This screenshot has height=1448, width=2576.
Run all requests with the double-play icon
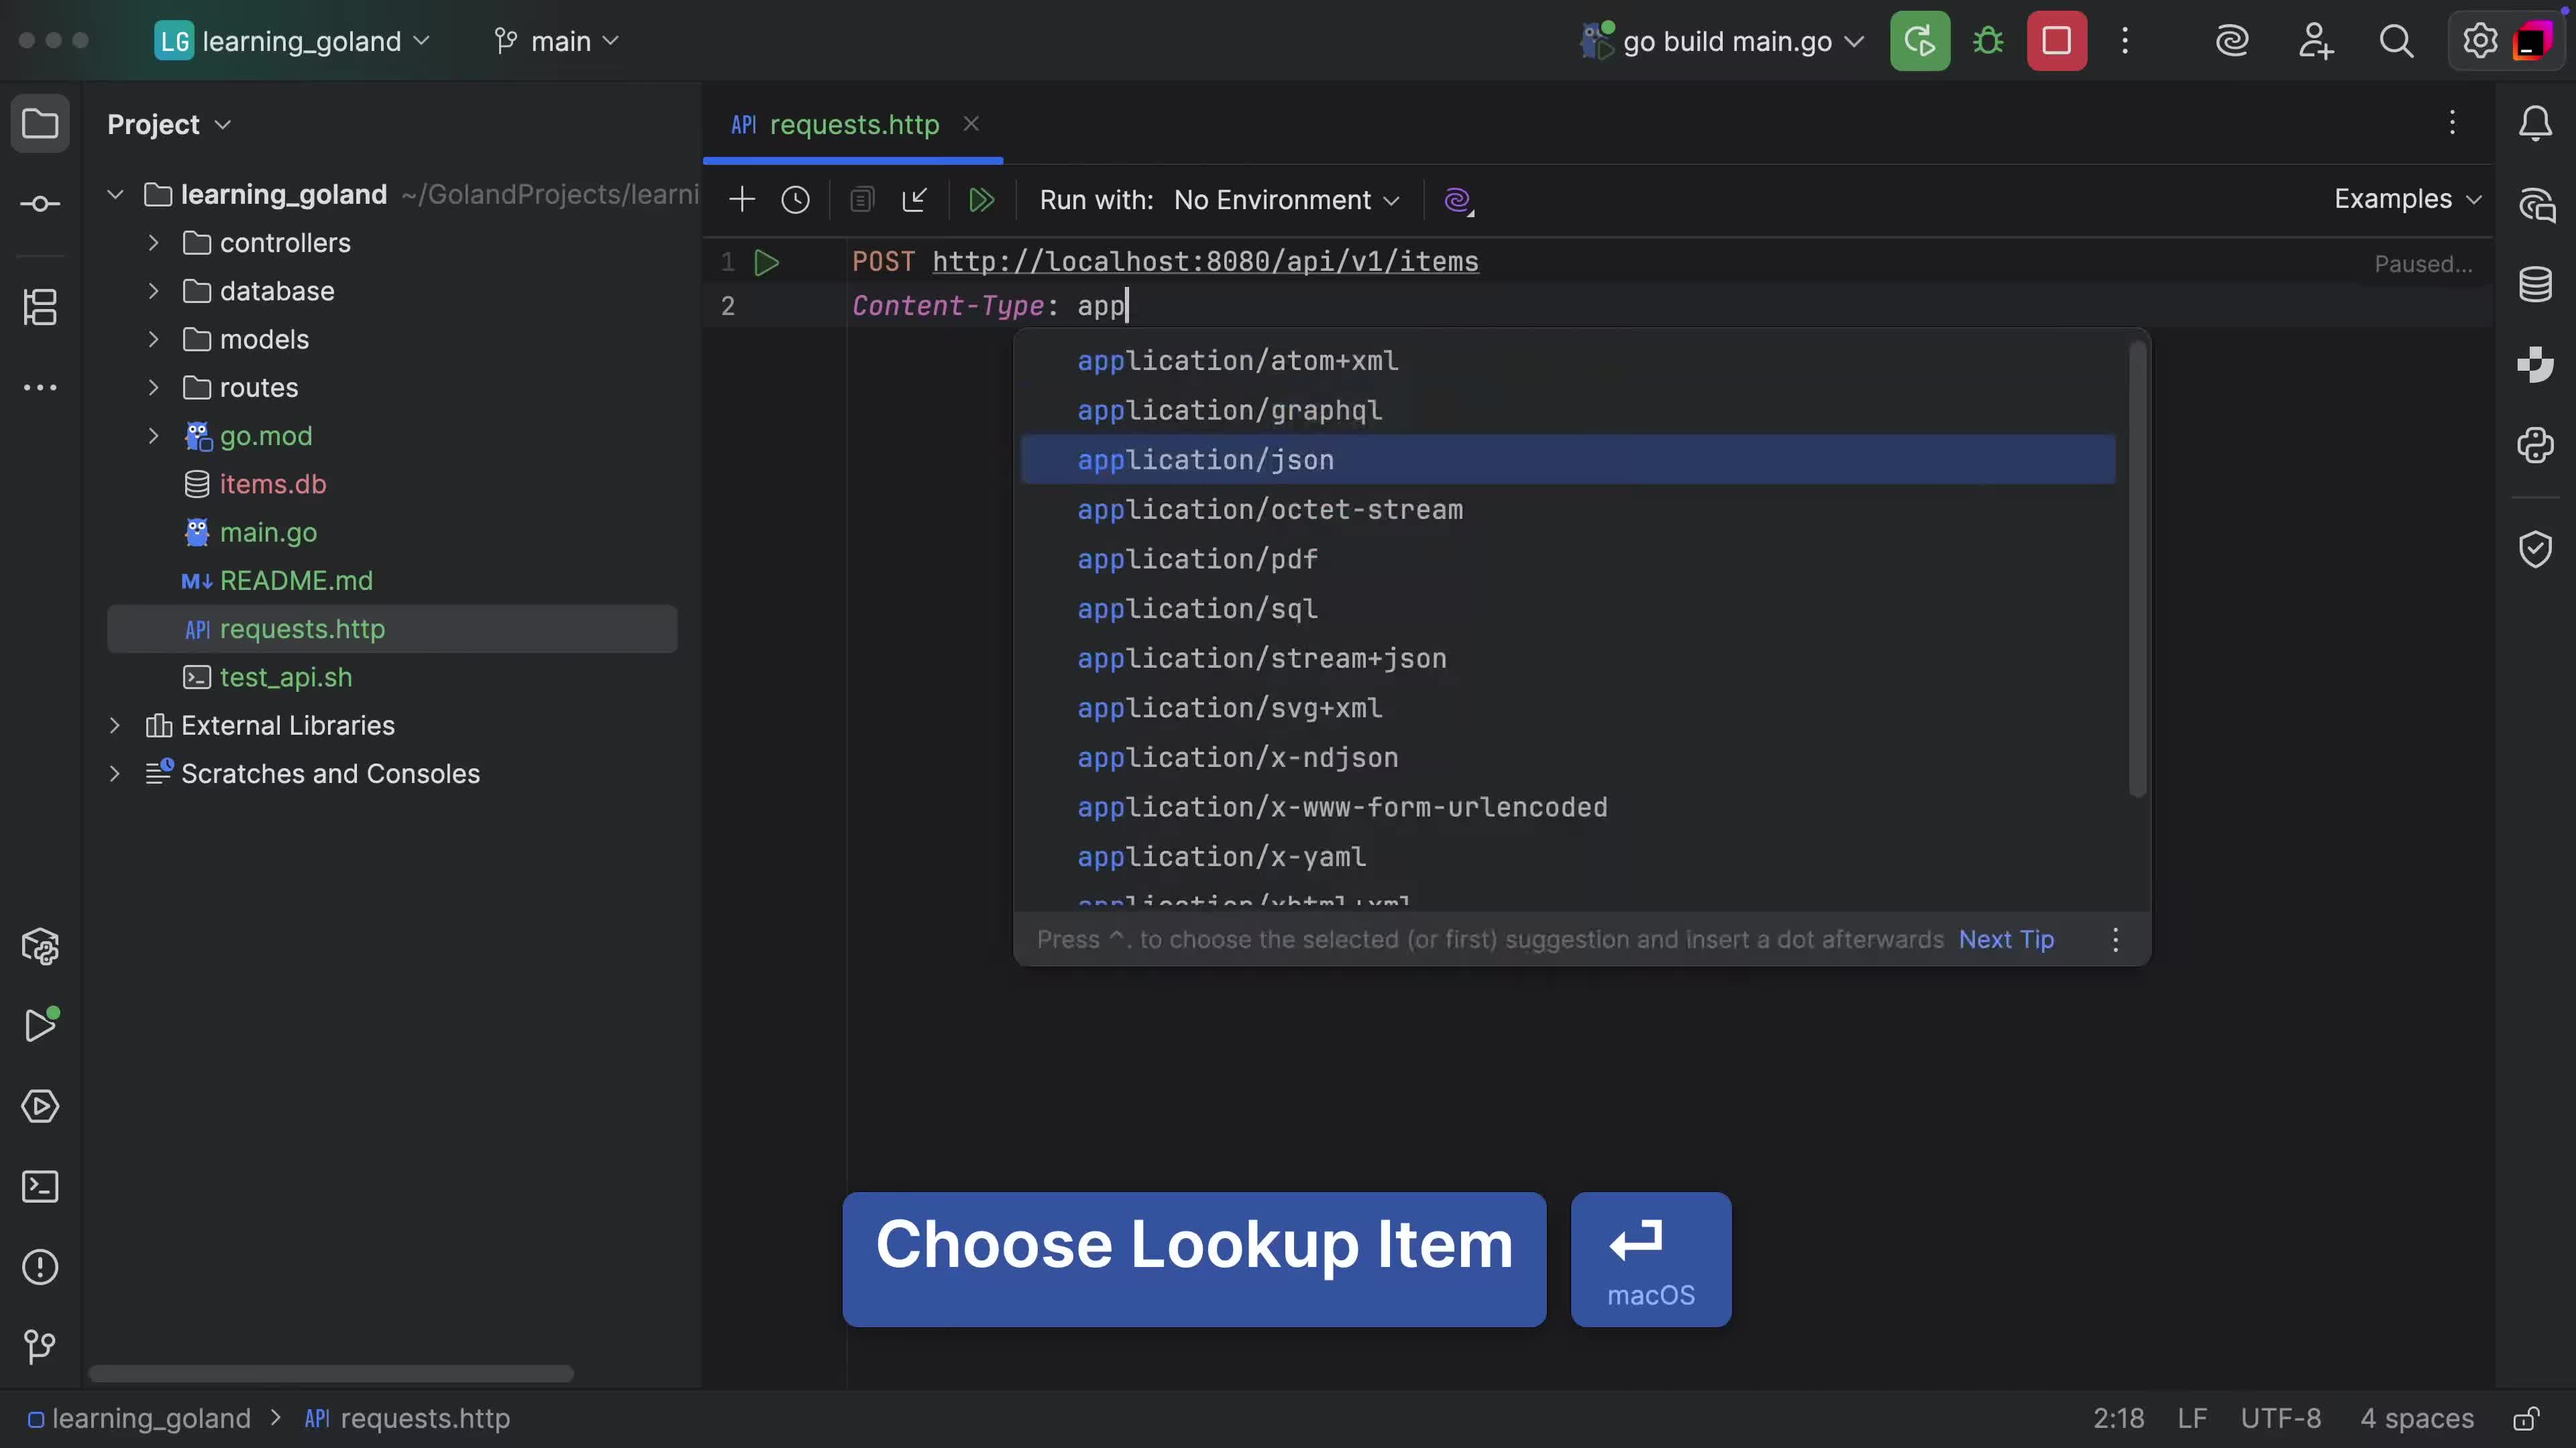pyautogui.click(x=982, y=199)
